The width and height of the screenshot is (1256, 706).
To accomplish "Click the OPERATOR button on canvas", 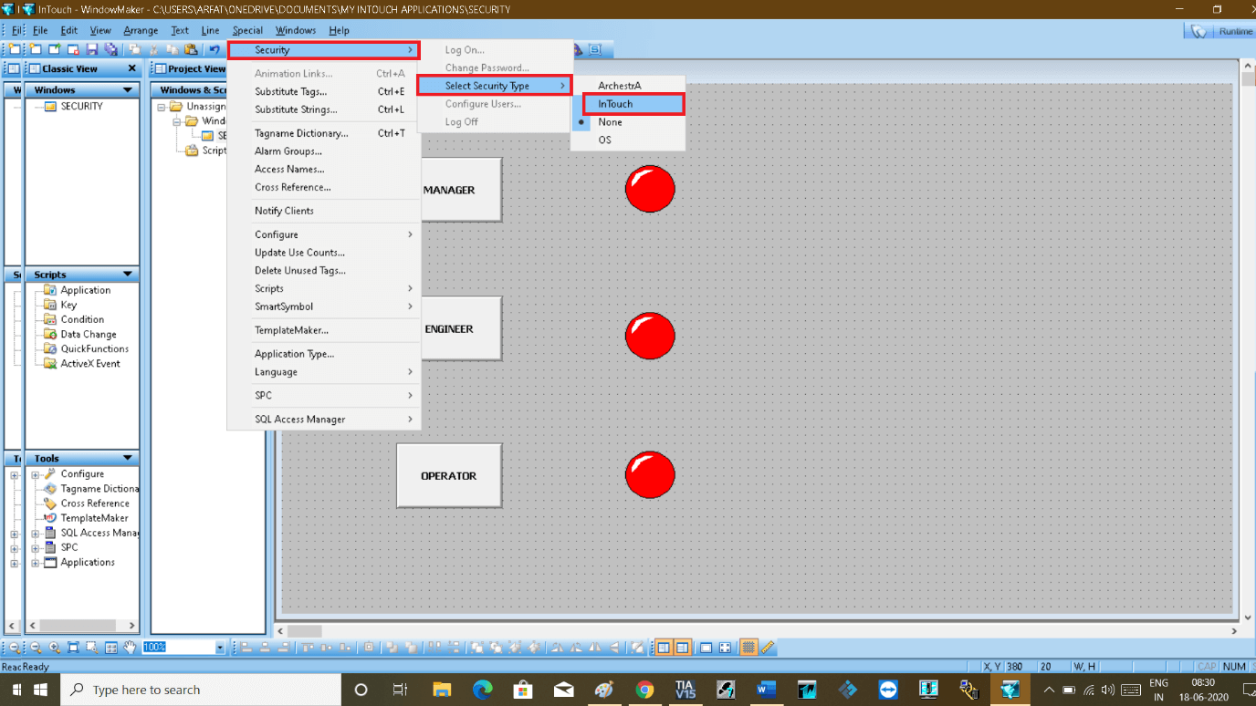I will tap(449, 475).
